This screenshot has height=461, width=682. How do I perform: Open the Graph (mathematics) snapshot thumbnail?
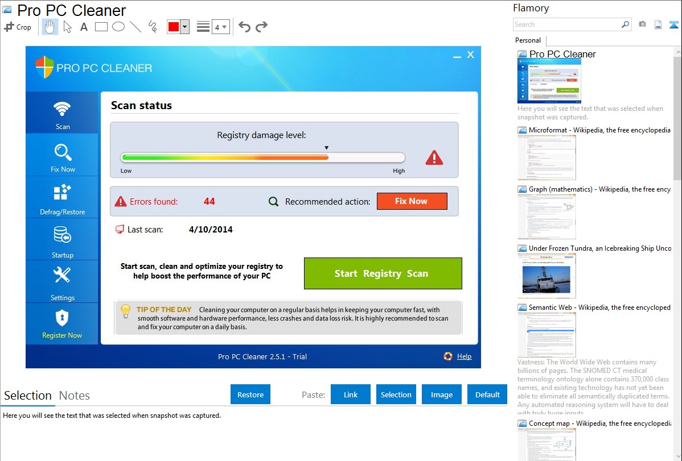point(547,217)
